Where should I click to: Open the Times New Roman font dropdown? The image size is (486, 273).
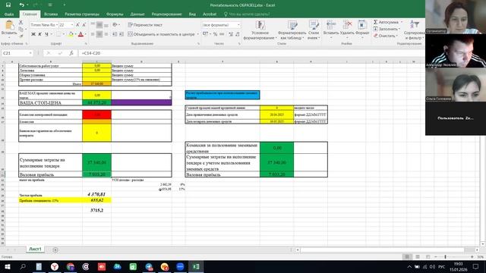point(57,25)
